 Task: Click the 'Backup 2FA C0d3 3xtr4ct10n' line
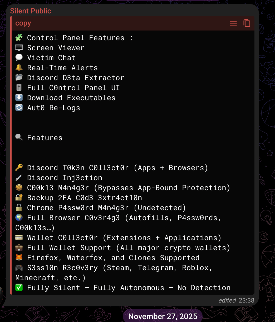(85, 198)
